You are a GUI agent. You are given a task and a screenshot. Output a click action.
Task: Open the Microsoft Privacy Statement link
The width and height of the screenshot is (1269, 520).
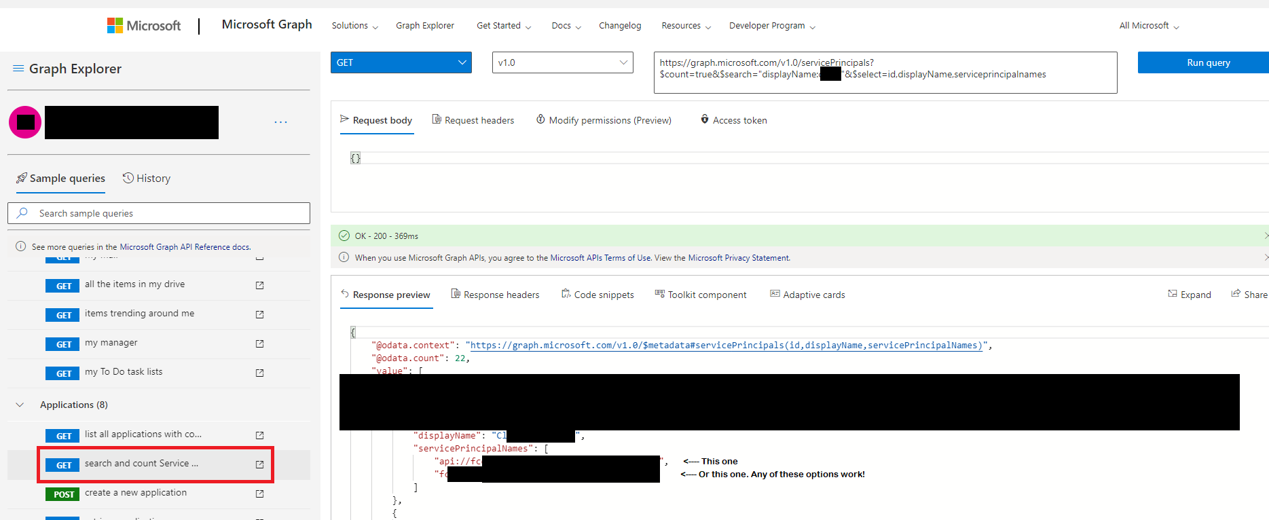(x=739, y=258)
